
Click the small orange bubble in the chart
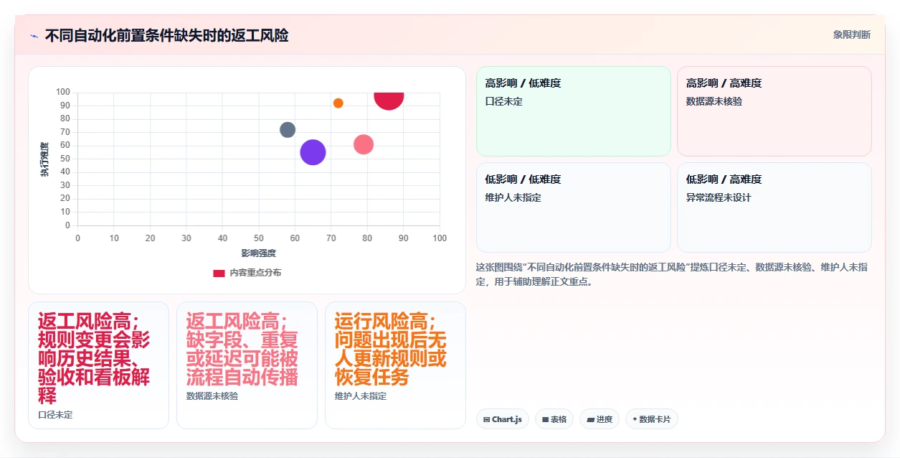(338, 103)
